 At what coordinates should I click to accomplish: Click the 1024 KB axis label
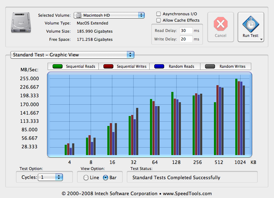tap(240, 163)
